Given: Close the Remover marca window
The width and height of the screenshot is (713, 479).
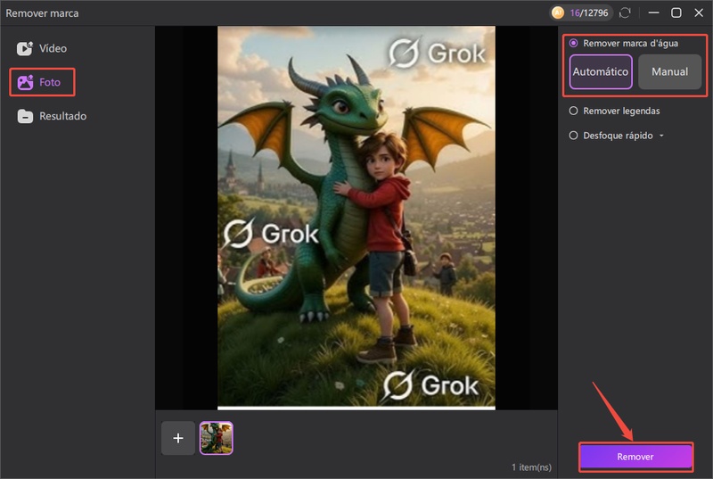Looking at the screenshot, I should point(698,12).
